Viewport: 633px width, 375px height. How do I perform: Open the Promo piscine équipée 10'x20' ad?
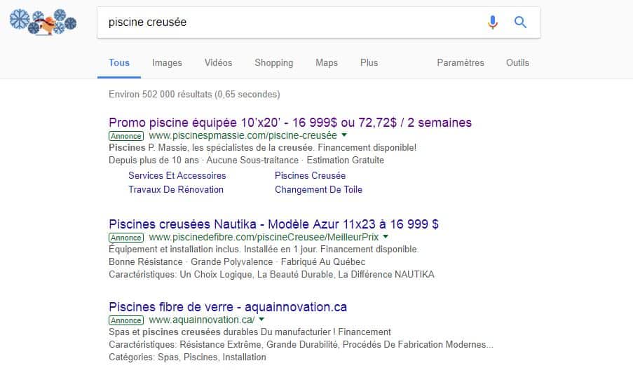pos(290,122)
